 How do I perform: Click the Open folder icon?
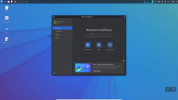tap(99, 45)
